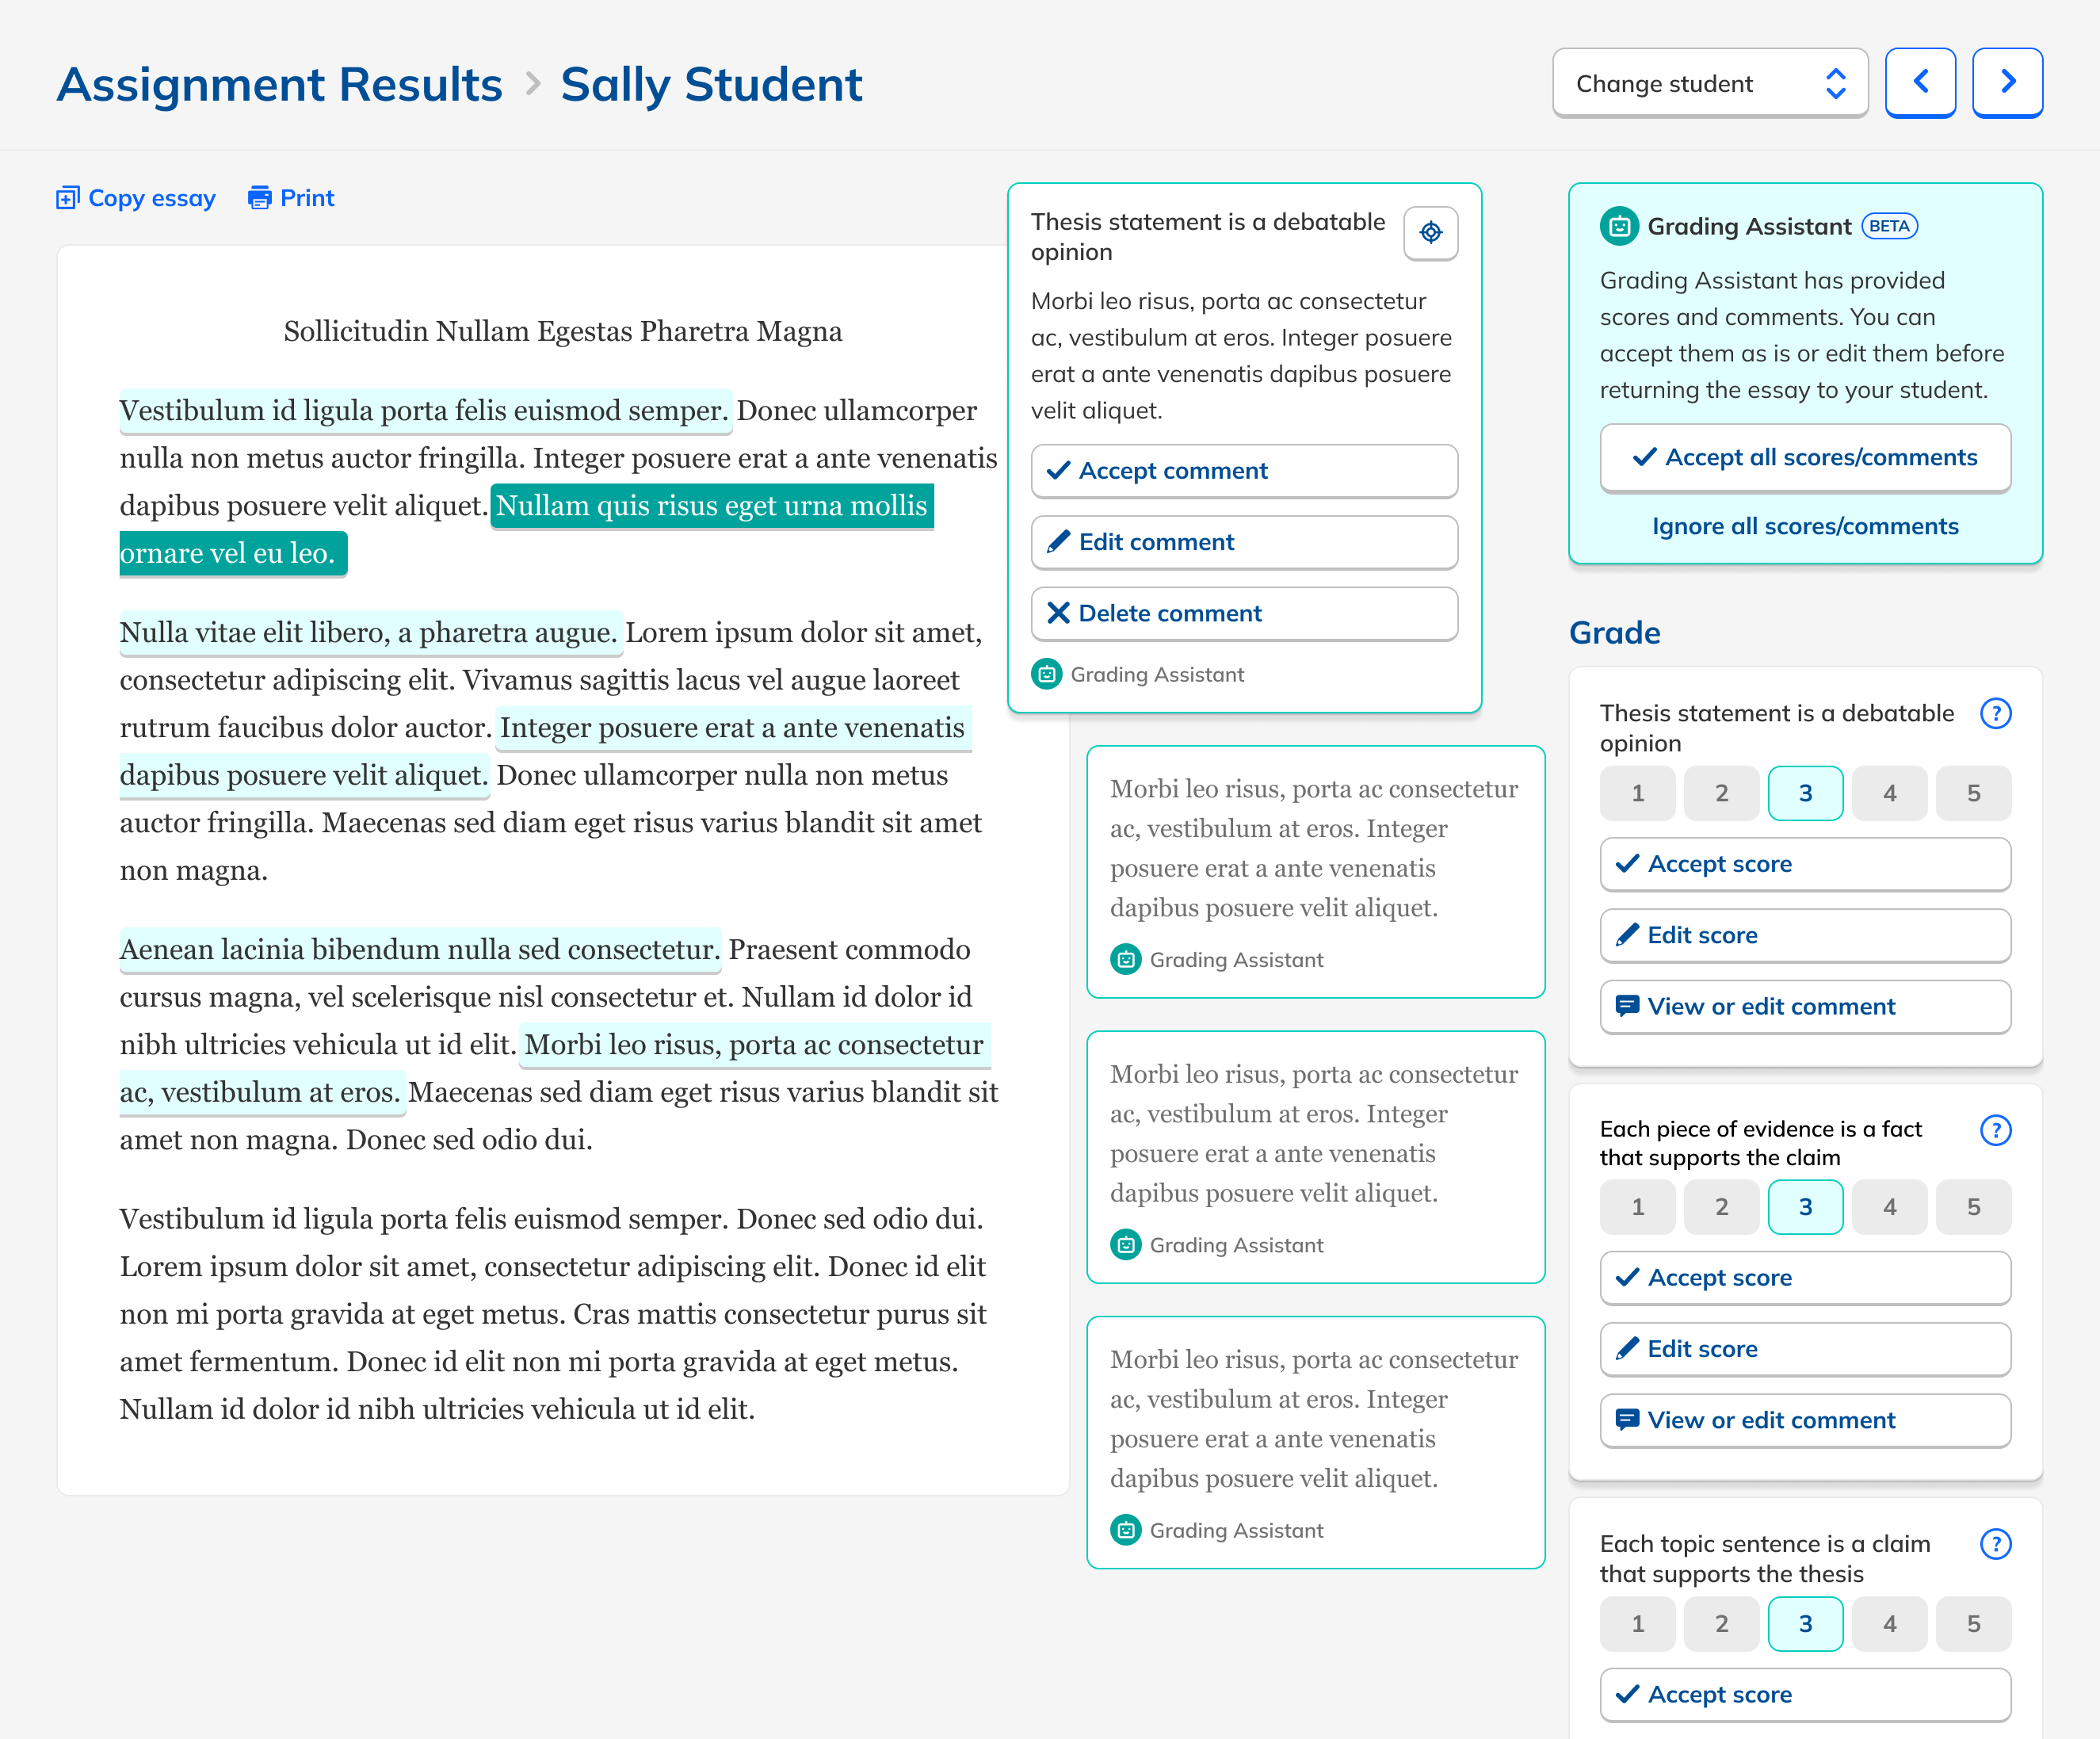
Task: Select score 1 for the evidence criterion
Action: 1637,1207
